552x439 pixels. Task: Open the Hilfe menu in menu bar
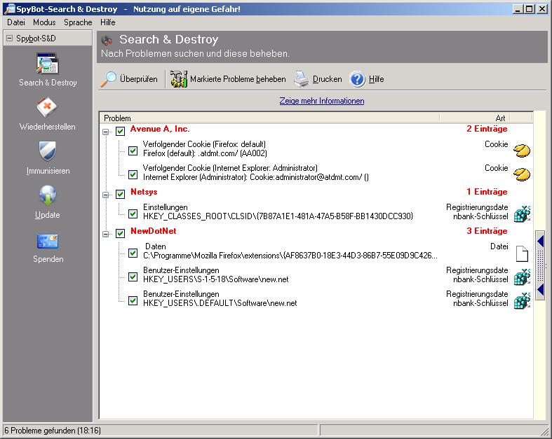(x=108, y=22)
